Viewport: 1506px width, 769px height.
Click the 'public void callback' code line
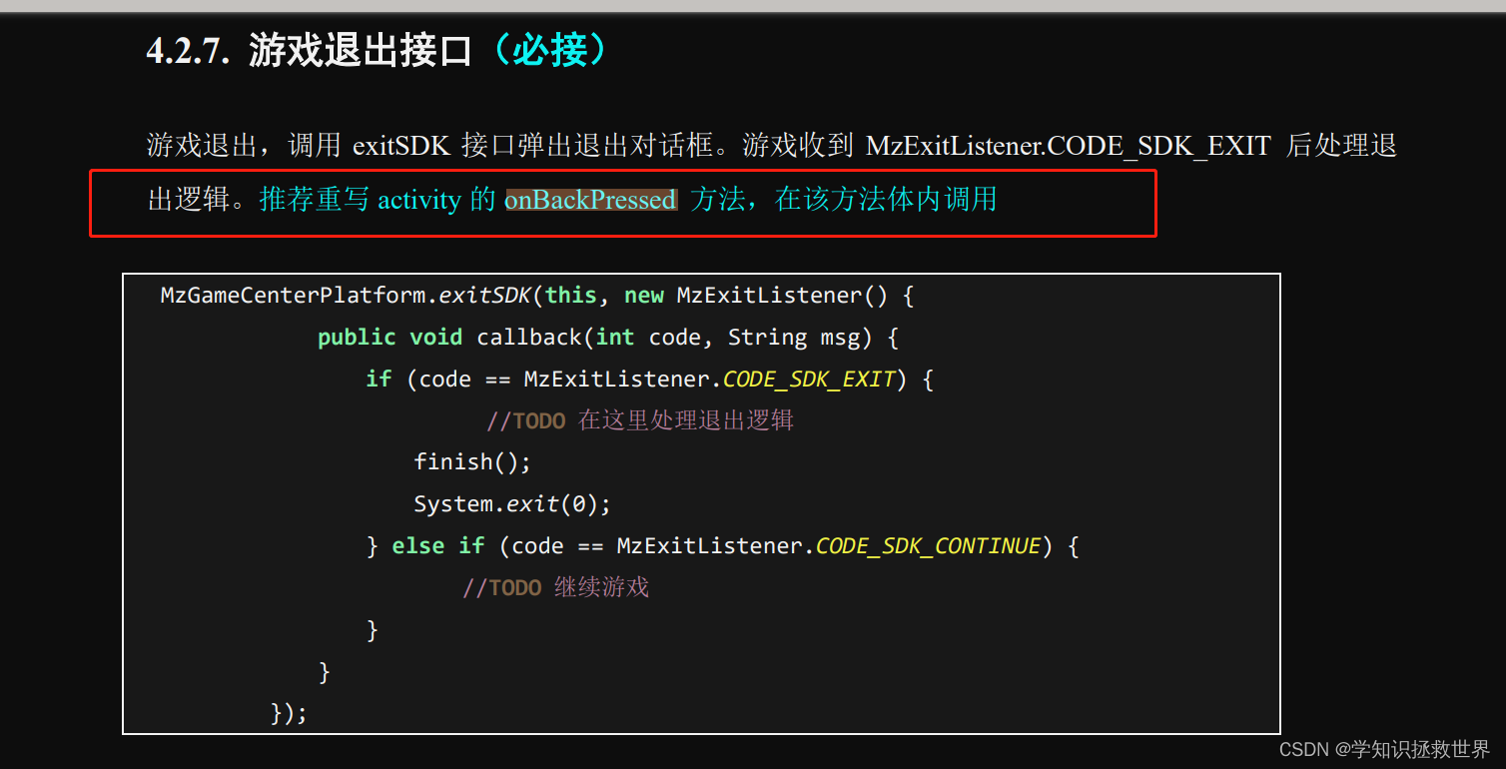point(608,338)
